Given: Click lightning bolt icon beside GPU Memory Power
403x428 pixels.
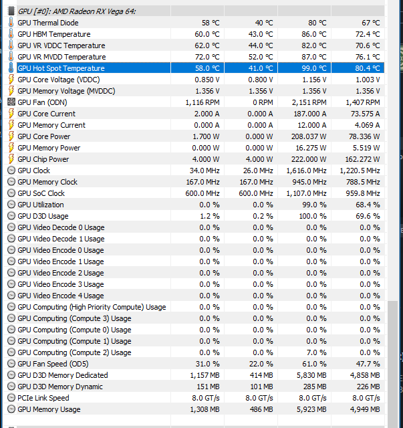Looking at the screenshot, I should point(11,148).
